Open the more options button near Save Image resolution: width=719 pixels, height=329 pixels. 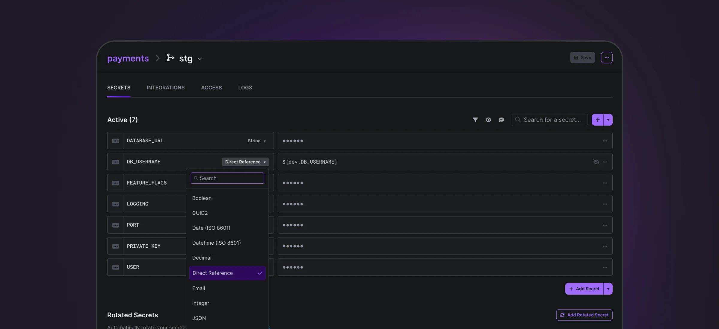coord(607,57)
